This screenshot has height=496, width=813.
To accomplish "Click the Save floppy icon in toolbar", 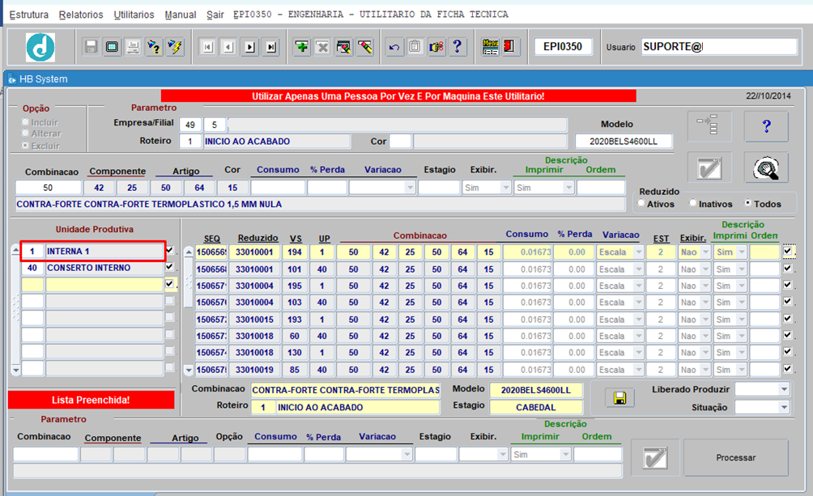I will click(91, 47).
